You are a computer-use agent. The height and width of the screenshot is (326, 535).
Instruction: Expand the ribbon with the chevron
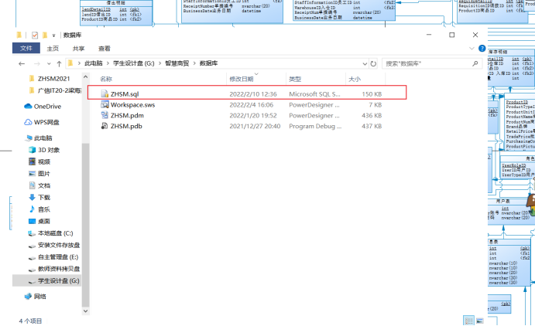pos(472,49)
